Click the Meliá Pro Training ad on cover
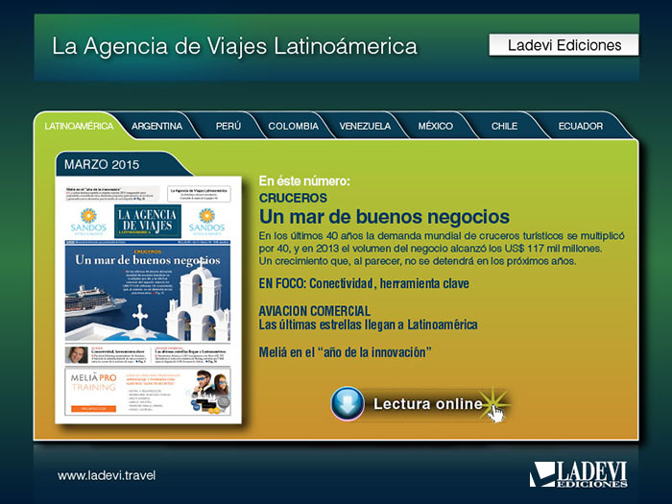Image resolution: width=672 pixels, height=504 pixels. [x=148, y=392]
